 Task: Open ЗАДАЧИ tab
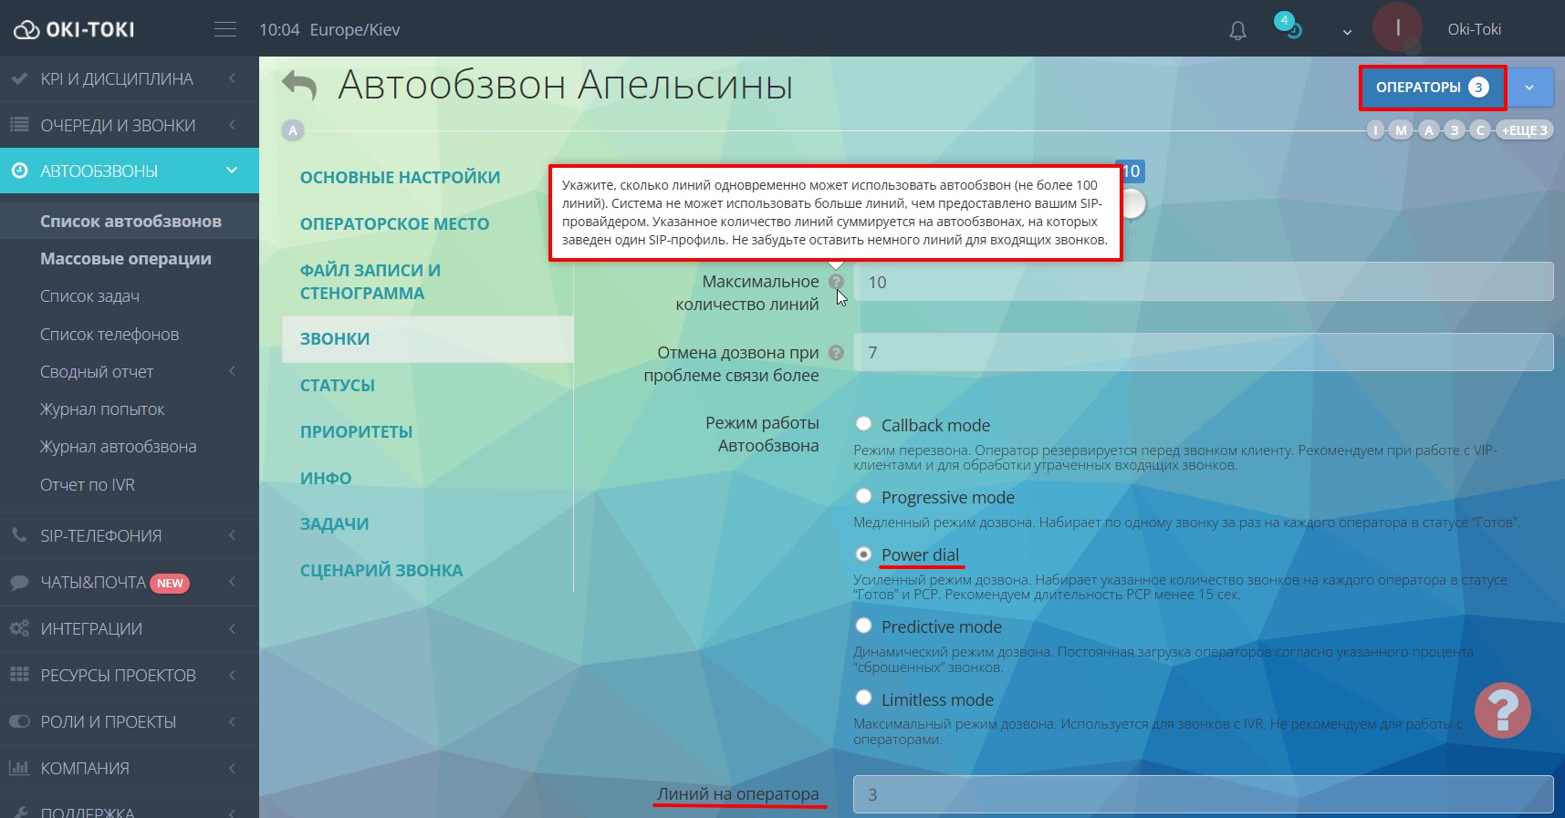(x=334, y=523)
